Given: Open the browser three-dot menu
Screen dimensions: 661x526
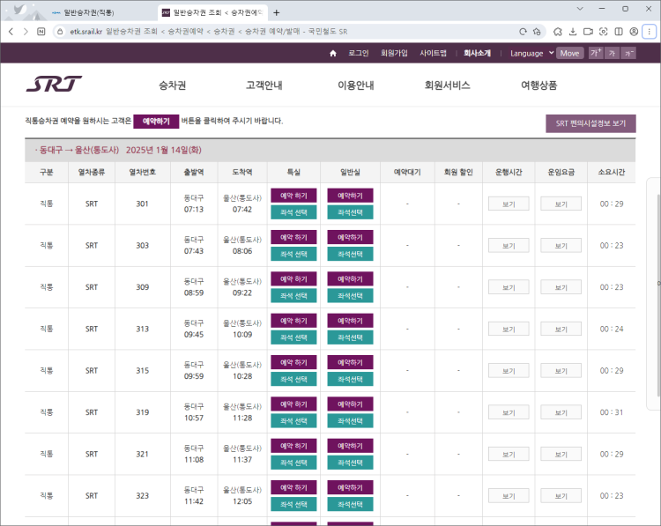Looking at the screenshot, I should [x=650, y=32].
